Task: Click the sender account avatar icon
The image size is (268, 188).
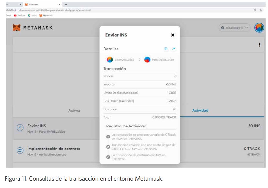Action: (110, 60)
